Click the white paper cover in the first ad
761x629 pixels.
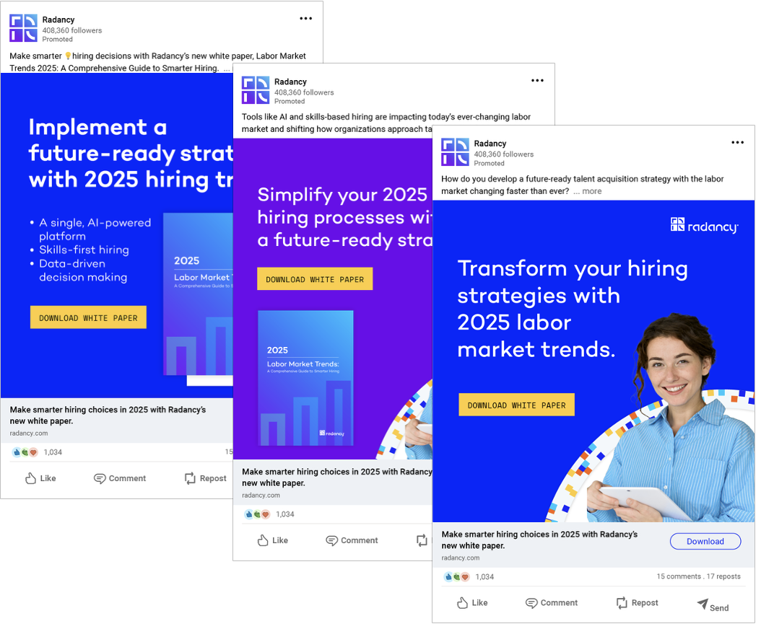tap(198, 294)
